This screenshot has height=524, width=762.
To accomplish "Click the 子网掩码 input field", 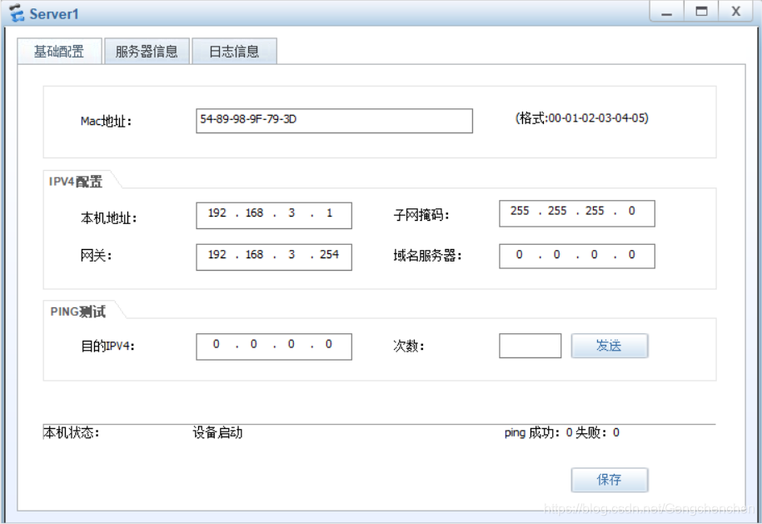I will tap(577, 213).
